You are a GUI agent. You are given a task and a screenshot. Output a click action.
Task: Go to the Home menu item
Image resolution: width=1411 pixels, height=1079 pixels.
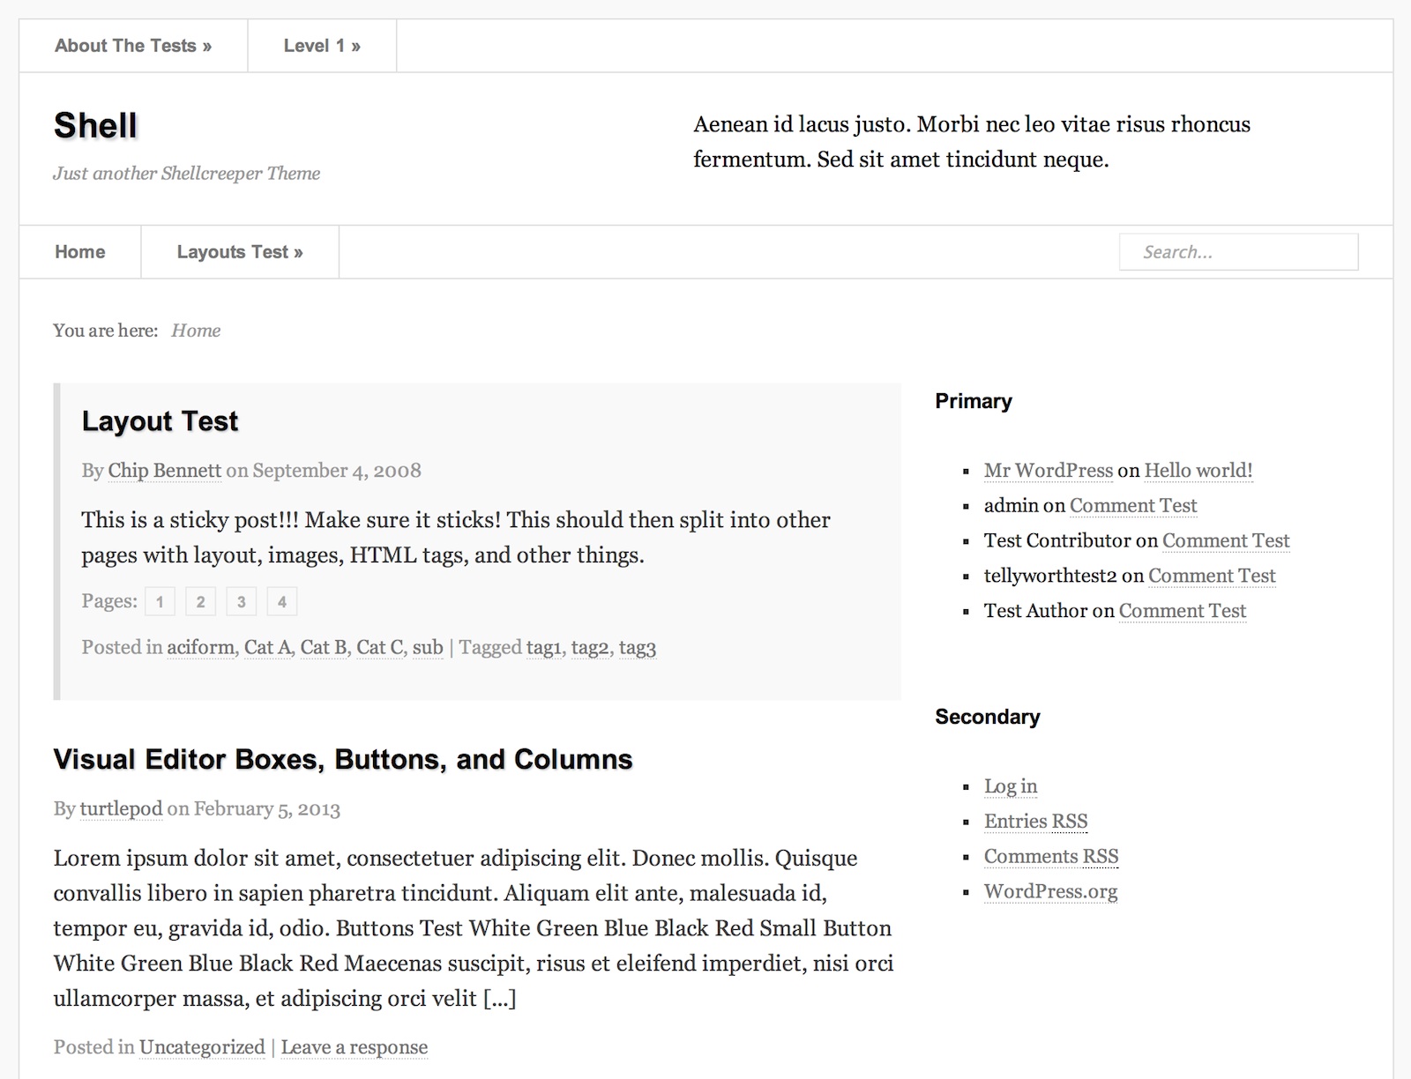[80, 252]
